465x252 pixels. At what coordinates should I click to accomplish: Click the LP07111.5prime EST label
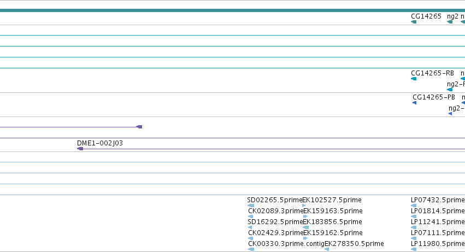pos(438,233)
